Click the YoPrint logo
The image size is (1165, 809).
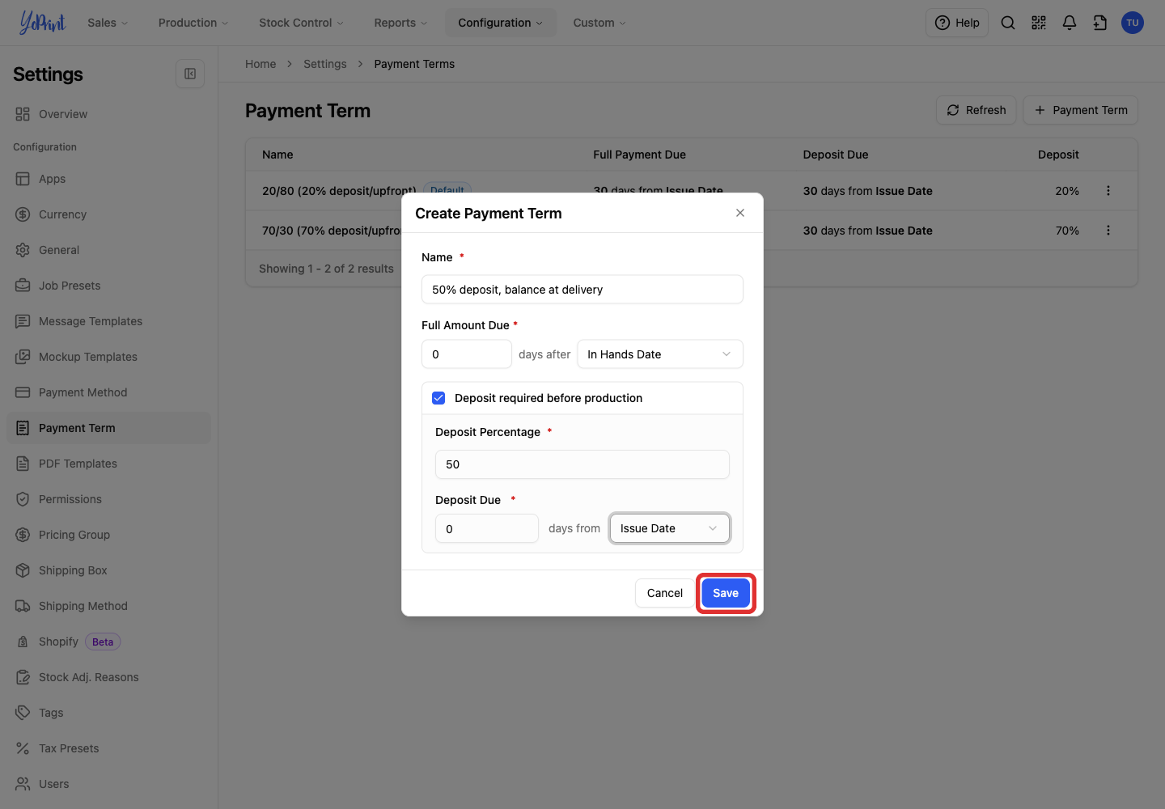click(42, 23)
